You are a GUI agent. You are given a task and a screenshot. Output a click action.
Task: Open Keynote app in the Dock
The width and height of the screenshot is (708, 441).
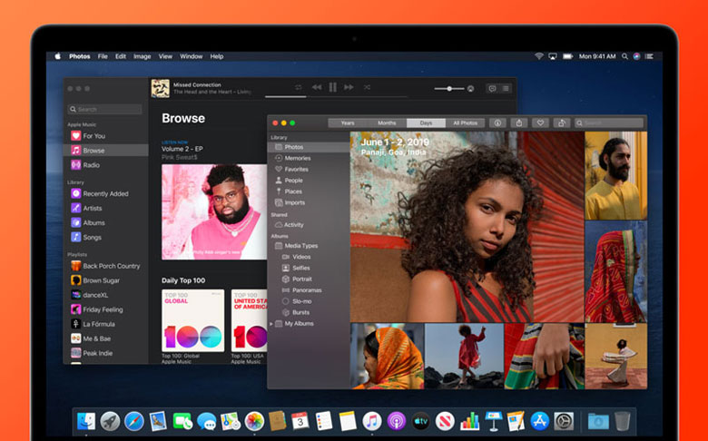coord(493,421)
